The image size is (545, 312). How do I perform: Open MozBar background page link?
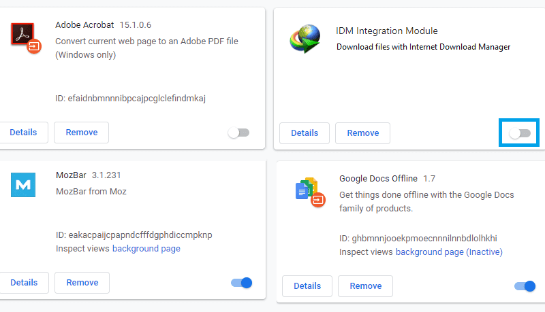pos(146,249)
